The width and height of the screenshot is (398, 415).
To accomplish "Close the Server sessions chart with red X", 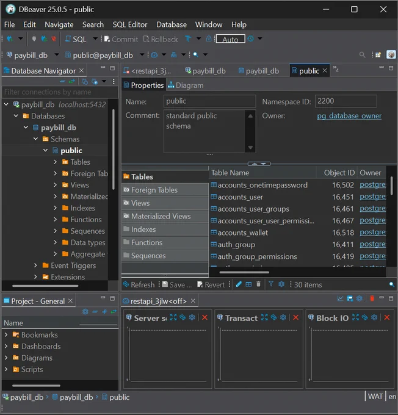I will coord(204,317).
